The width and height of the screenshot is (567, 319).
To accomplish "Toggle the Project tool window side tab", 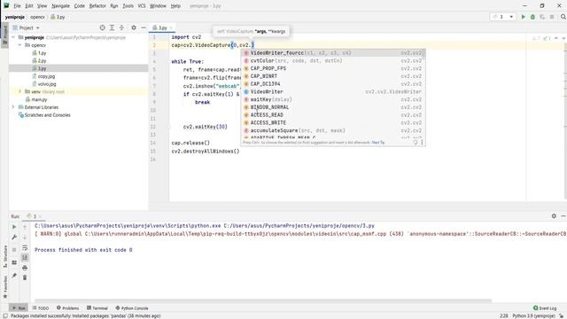I will coord(4,35).
